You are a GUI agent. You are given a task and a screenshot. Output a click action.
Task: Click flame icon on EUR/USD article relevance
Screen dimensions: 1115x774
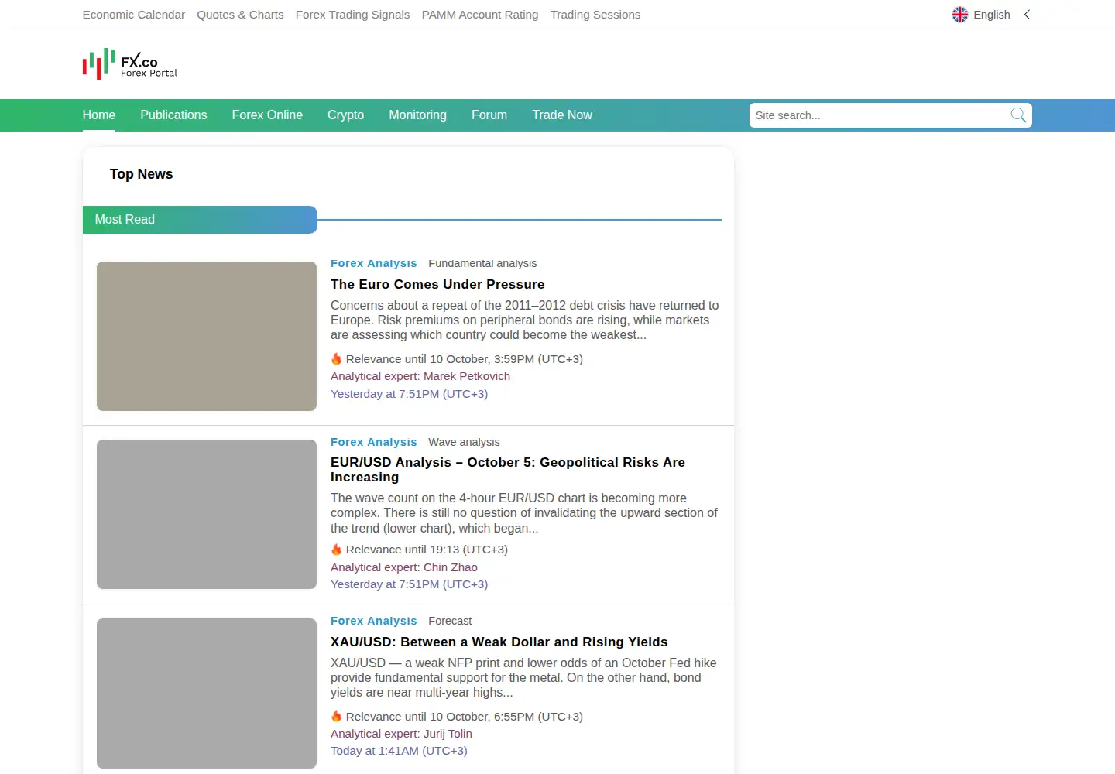[x=336, y=550]
